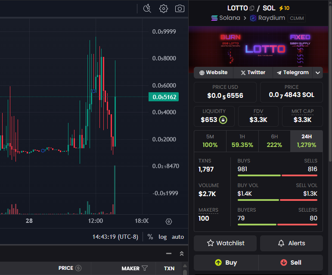Click the blue trade marker circle on chart near 12:00
Image resolution: width=332 pixels, height=275 pixels.
tap(93, 91)
